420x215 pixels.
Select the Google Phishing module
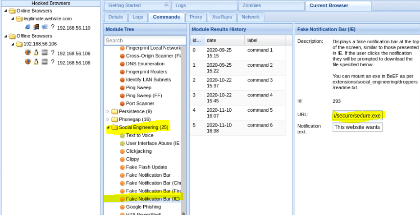click(x=143, y=206)
